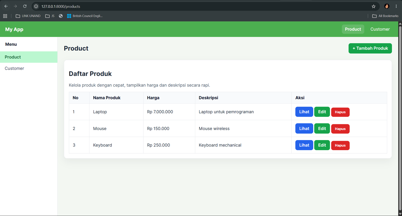Select Product in the sidebar menu
402x216 pixels.
click(29, 57)
